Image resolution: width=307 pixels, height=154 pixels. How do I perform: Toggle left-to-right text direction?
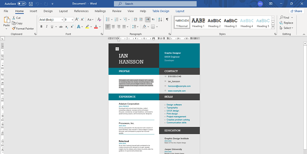tap(148, 19)
